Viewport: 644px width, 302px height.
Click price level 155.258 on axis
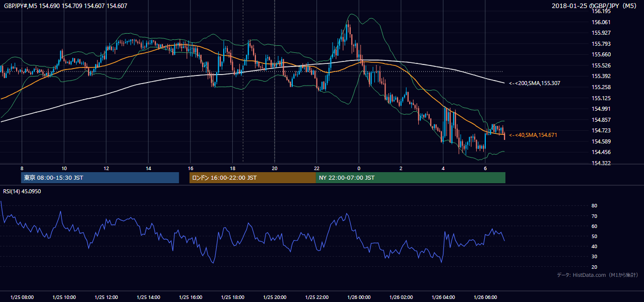[x=602, y=87]
